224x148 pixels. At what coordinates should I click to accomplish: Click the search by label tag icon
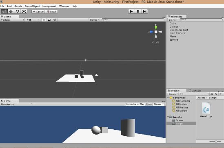pos(216,94)
